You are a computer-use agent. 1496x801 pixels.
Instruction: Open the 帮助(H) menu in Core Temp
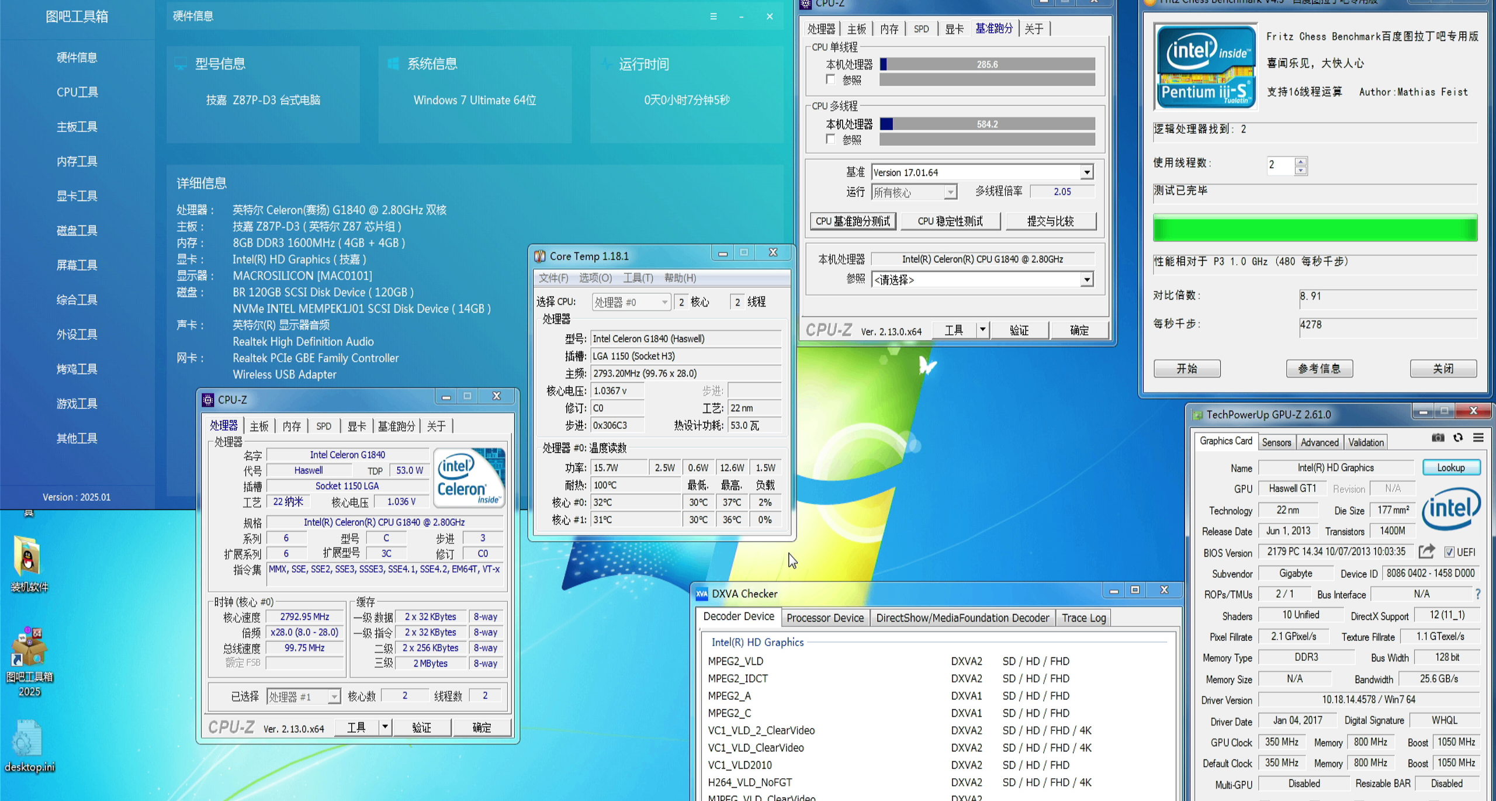680,278
